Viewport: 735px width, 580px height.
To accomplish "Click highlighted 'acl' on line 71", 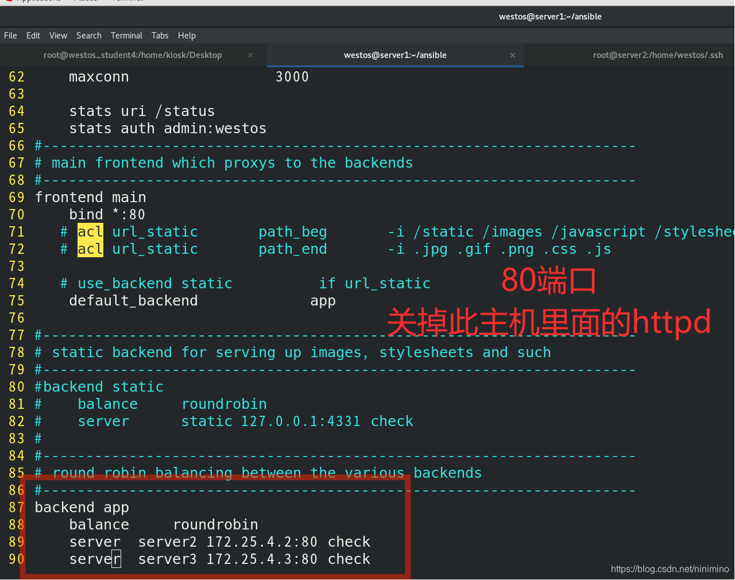I will coord(90,232).
